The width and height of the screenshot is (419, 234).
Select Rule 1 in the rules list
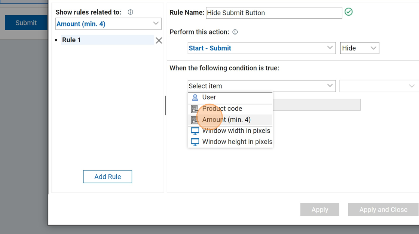(107, 40)
